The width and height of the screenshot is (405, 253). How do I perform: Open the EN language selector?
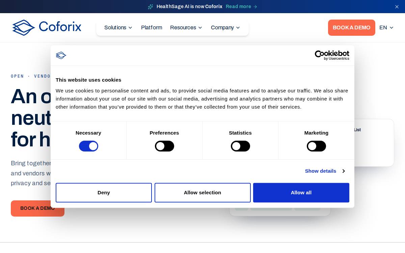[386, 28]
